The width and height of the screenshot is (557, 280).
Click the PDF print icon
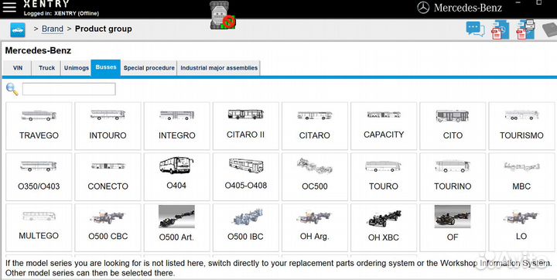[525, 29]
